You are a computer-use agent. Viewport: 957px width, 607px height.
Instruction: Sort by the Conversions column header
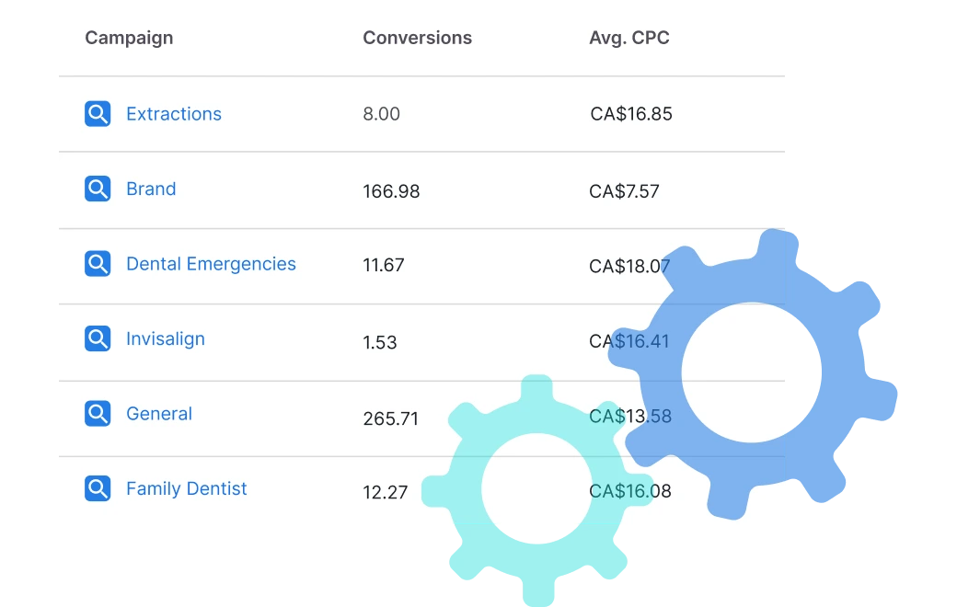pyautogui.click(x=417, y=38)
